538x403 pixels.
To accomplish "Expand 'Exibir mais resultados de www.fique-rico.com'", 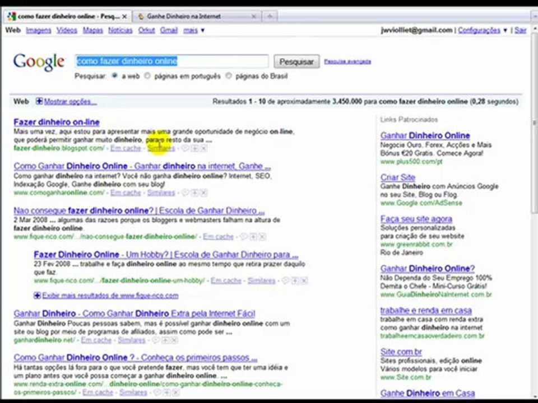I will (x=106, y=296).
